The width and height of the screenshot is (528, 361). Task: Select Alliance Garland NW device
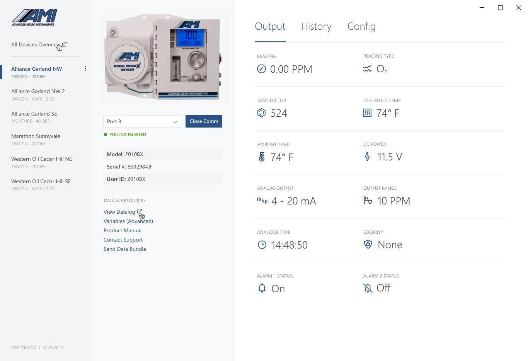[x=36, y=72]
